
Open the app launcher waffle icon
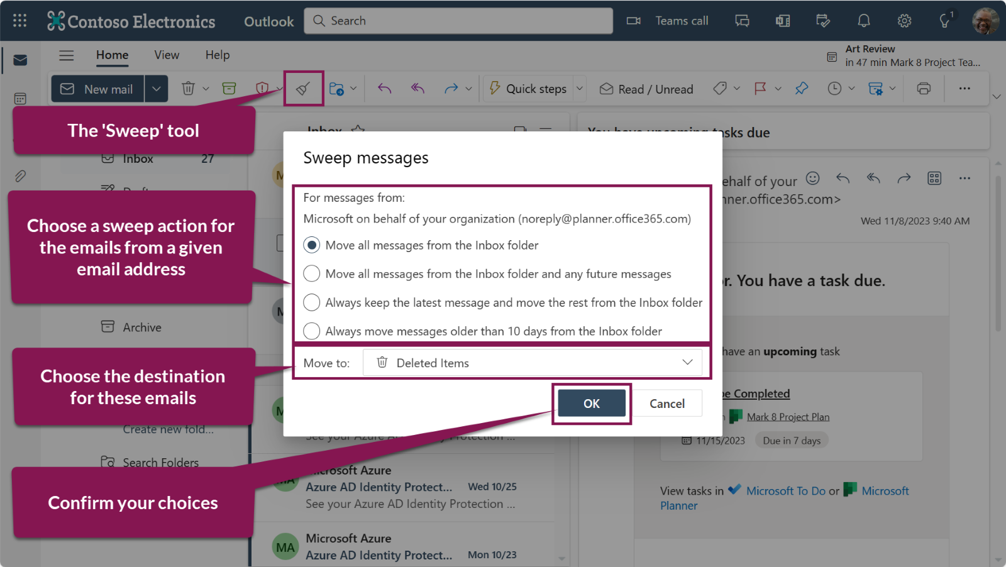(19, 21)
